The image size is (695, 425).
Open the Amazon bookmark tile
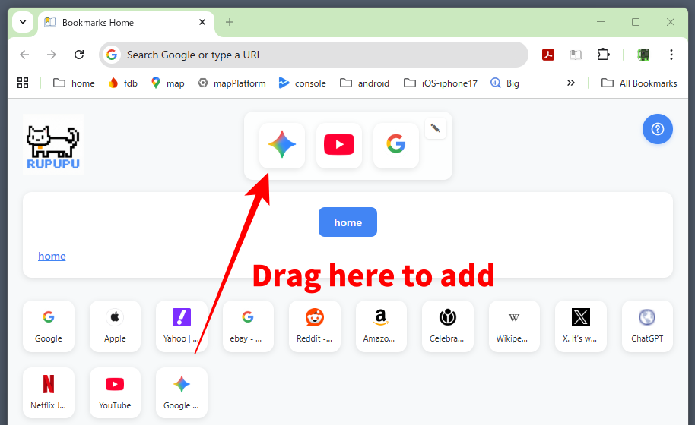(x=381, y=326)
